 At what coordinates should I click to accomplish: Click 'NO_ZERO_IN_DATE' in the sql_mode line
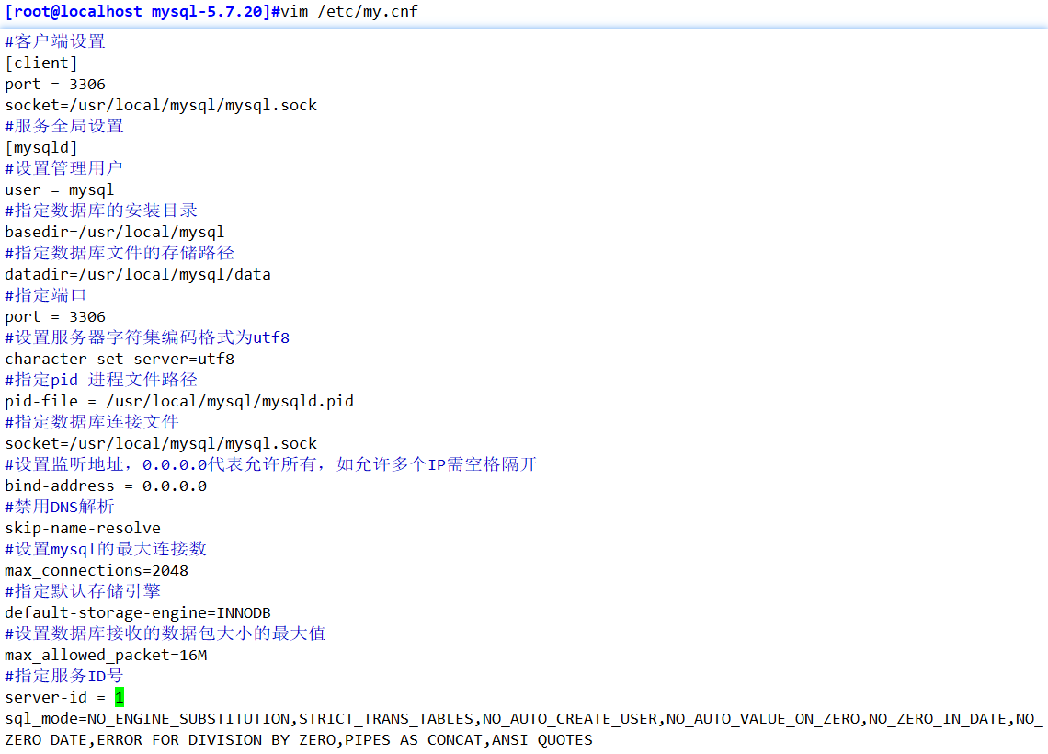pyautogui.click(x=938, y=719)
